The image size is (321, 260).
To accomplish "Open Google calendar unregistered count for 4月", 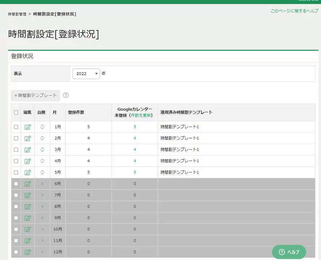I will (135, 161).
